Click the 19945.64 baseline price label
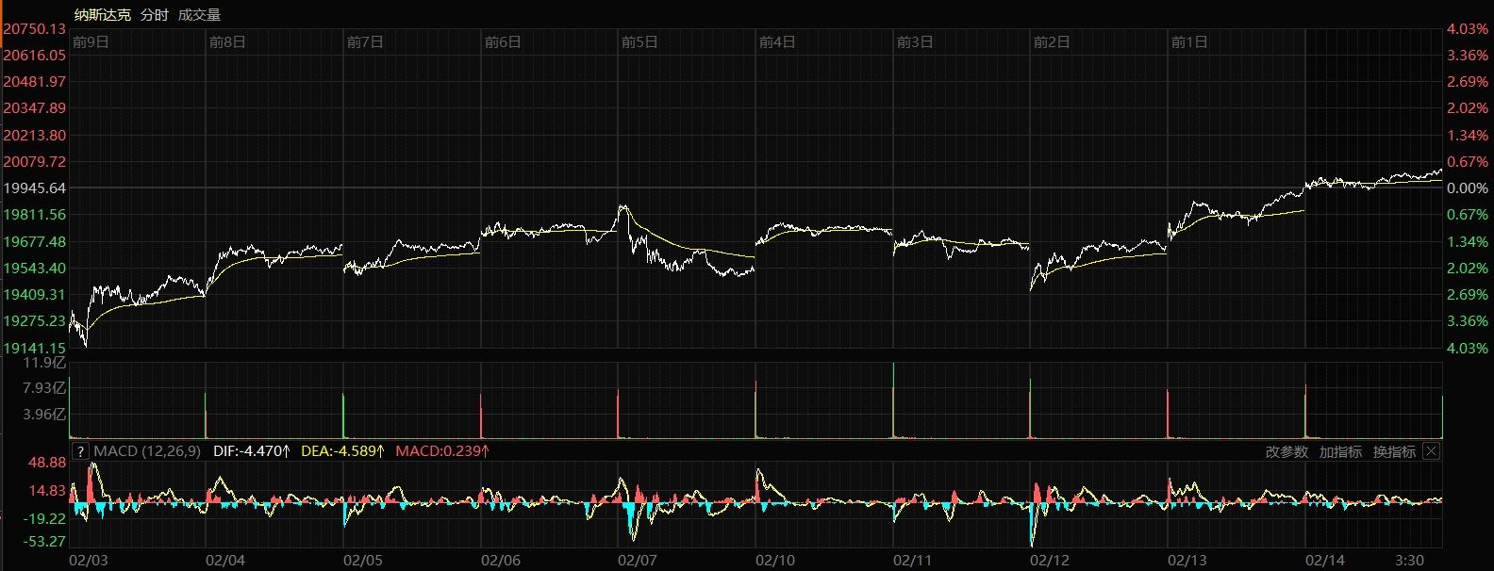This screenshot has width=1494, height=571. pyautogui.click(x=35, y=188)
